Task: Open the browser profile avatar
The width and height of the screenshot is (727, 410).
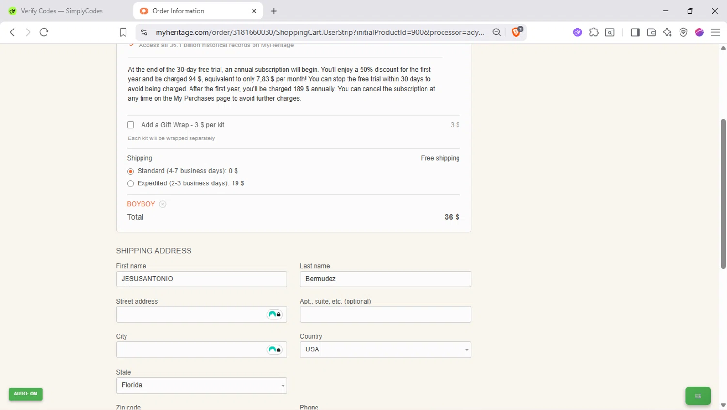Action: pos(699,32)
